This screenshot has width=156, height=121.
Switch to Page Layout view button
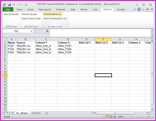pos(111,117)
